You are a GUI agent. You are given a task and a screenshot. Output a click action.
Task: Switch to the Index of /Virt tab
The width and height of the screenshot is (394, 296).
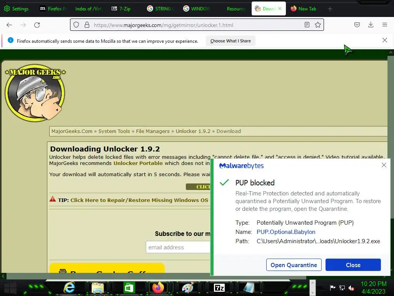tap(89, 9)
